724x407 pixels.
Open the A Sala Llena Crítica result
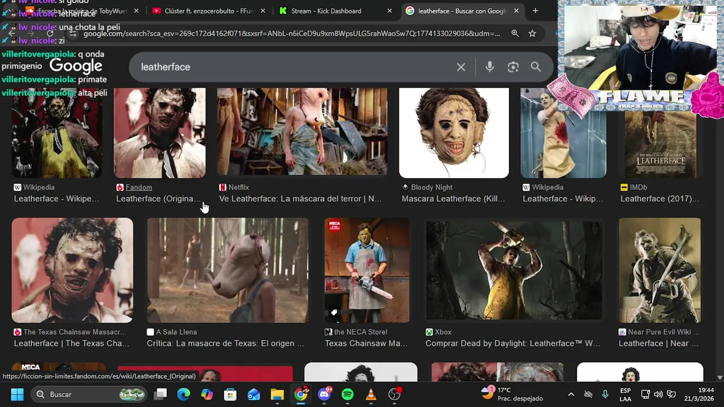tap(225, 343)
